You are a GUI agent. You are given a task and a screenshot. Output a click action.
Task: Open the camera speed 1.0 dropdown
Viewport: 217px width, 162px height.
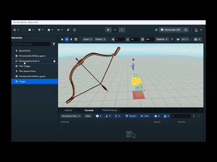[184, 39]
